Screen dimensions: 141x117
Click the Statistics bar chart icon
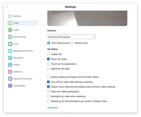(x=10, y=72)
